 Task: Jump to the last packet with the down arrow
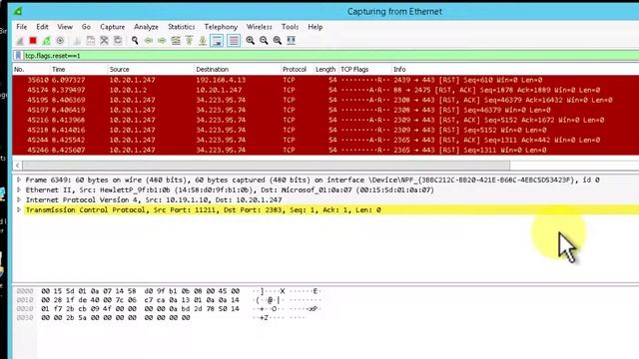coord(203,40)
